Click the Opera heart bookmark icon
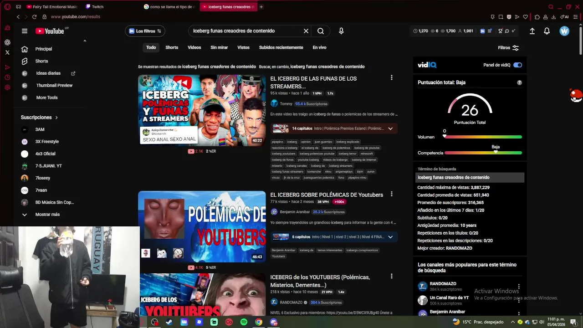Viewport: 583px width, 328px height. [x=525, y=17]
